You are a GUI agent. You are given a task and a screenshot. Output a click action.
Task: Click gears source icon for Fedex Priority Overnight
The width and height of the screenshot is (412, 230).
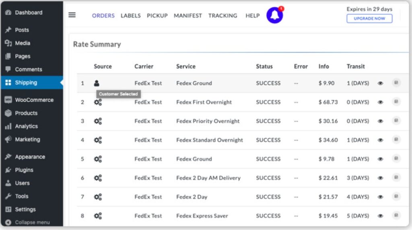point(98,121)
